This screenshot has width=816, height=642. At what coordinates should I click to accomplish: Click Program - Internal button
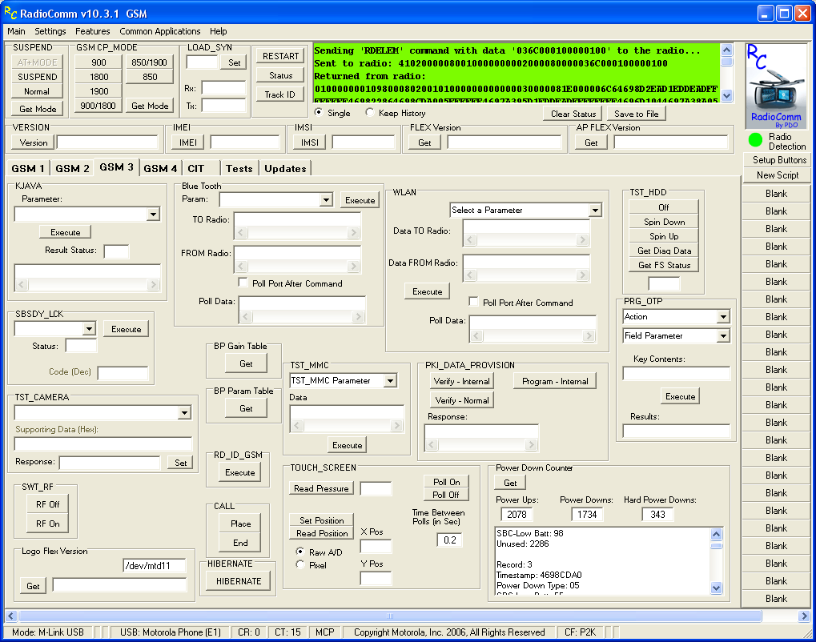click(x=555, y=381)
